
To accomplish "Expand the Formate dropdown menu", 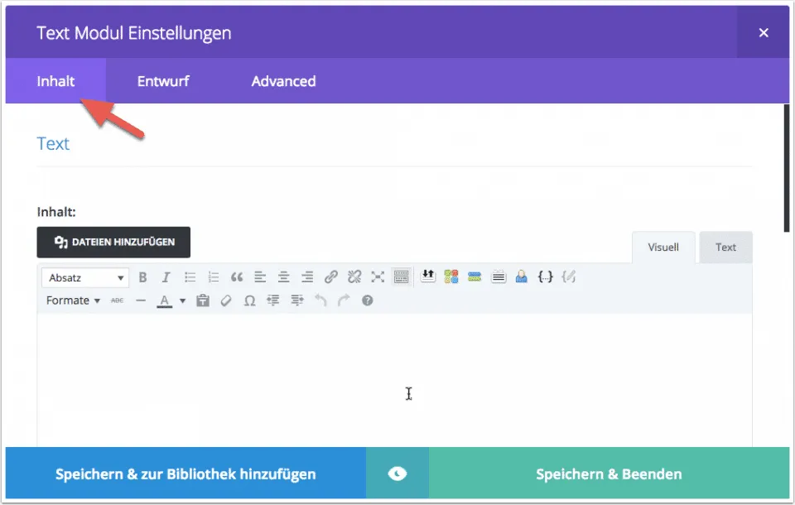I will [73, 301].
